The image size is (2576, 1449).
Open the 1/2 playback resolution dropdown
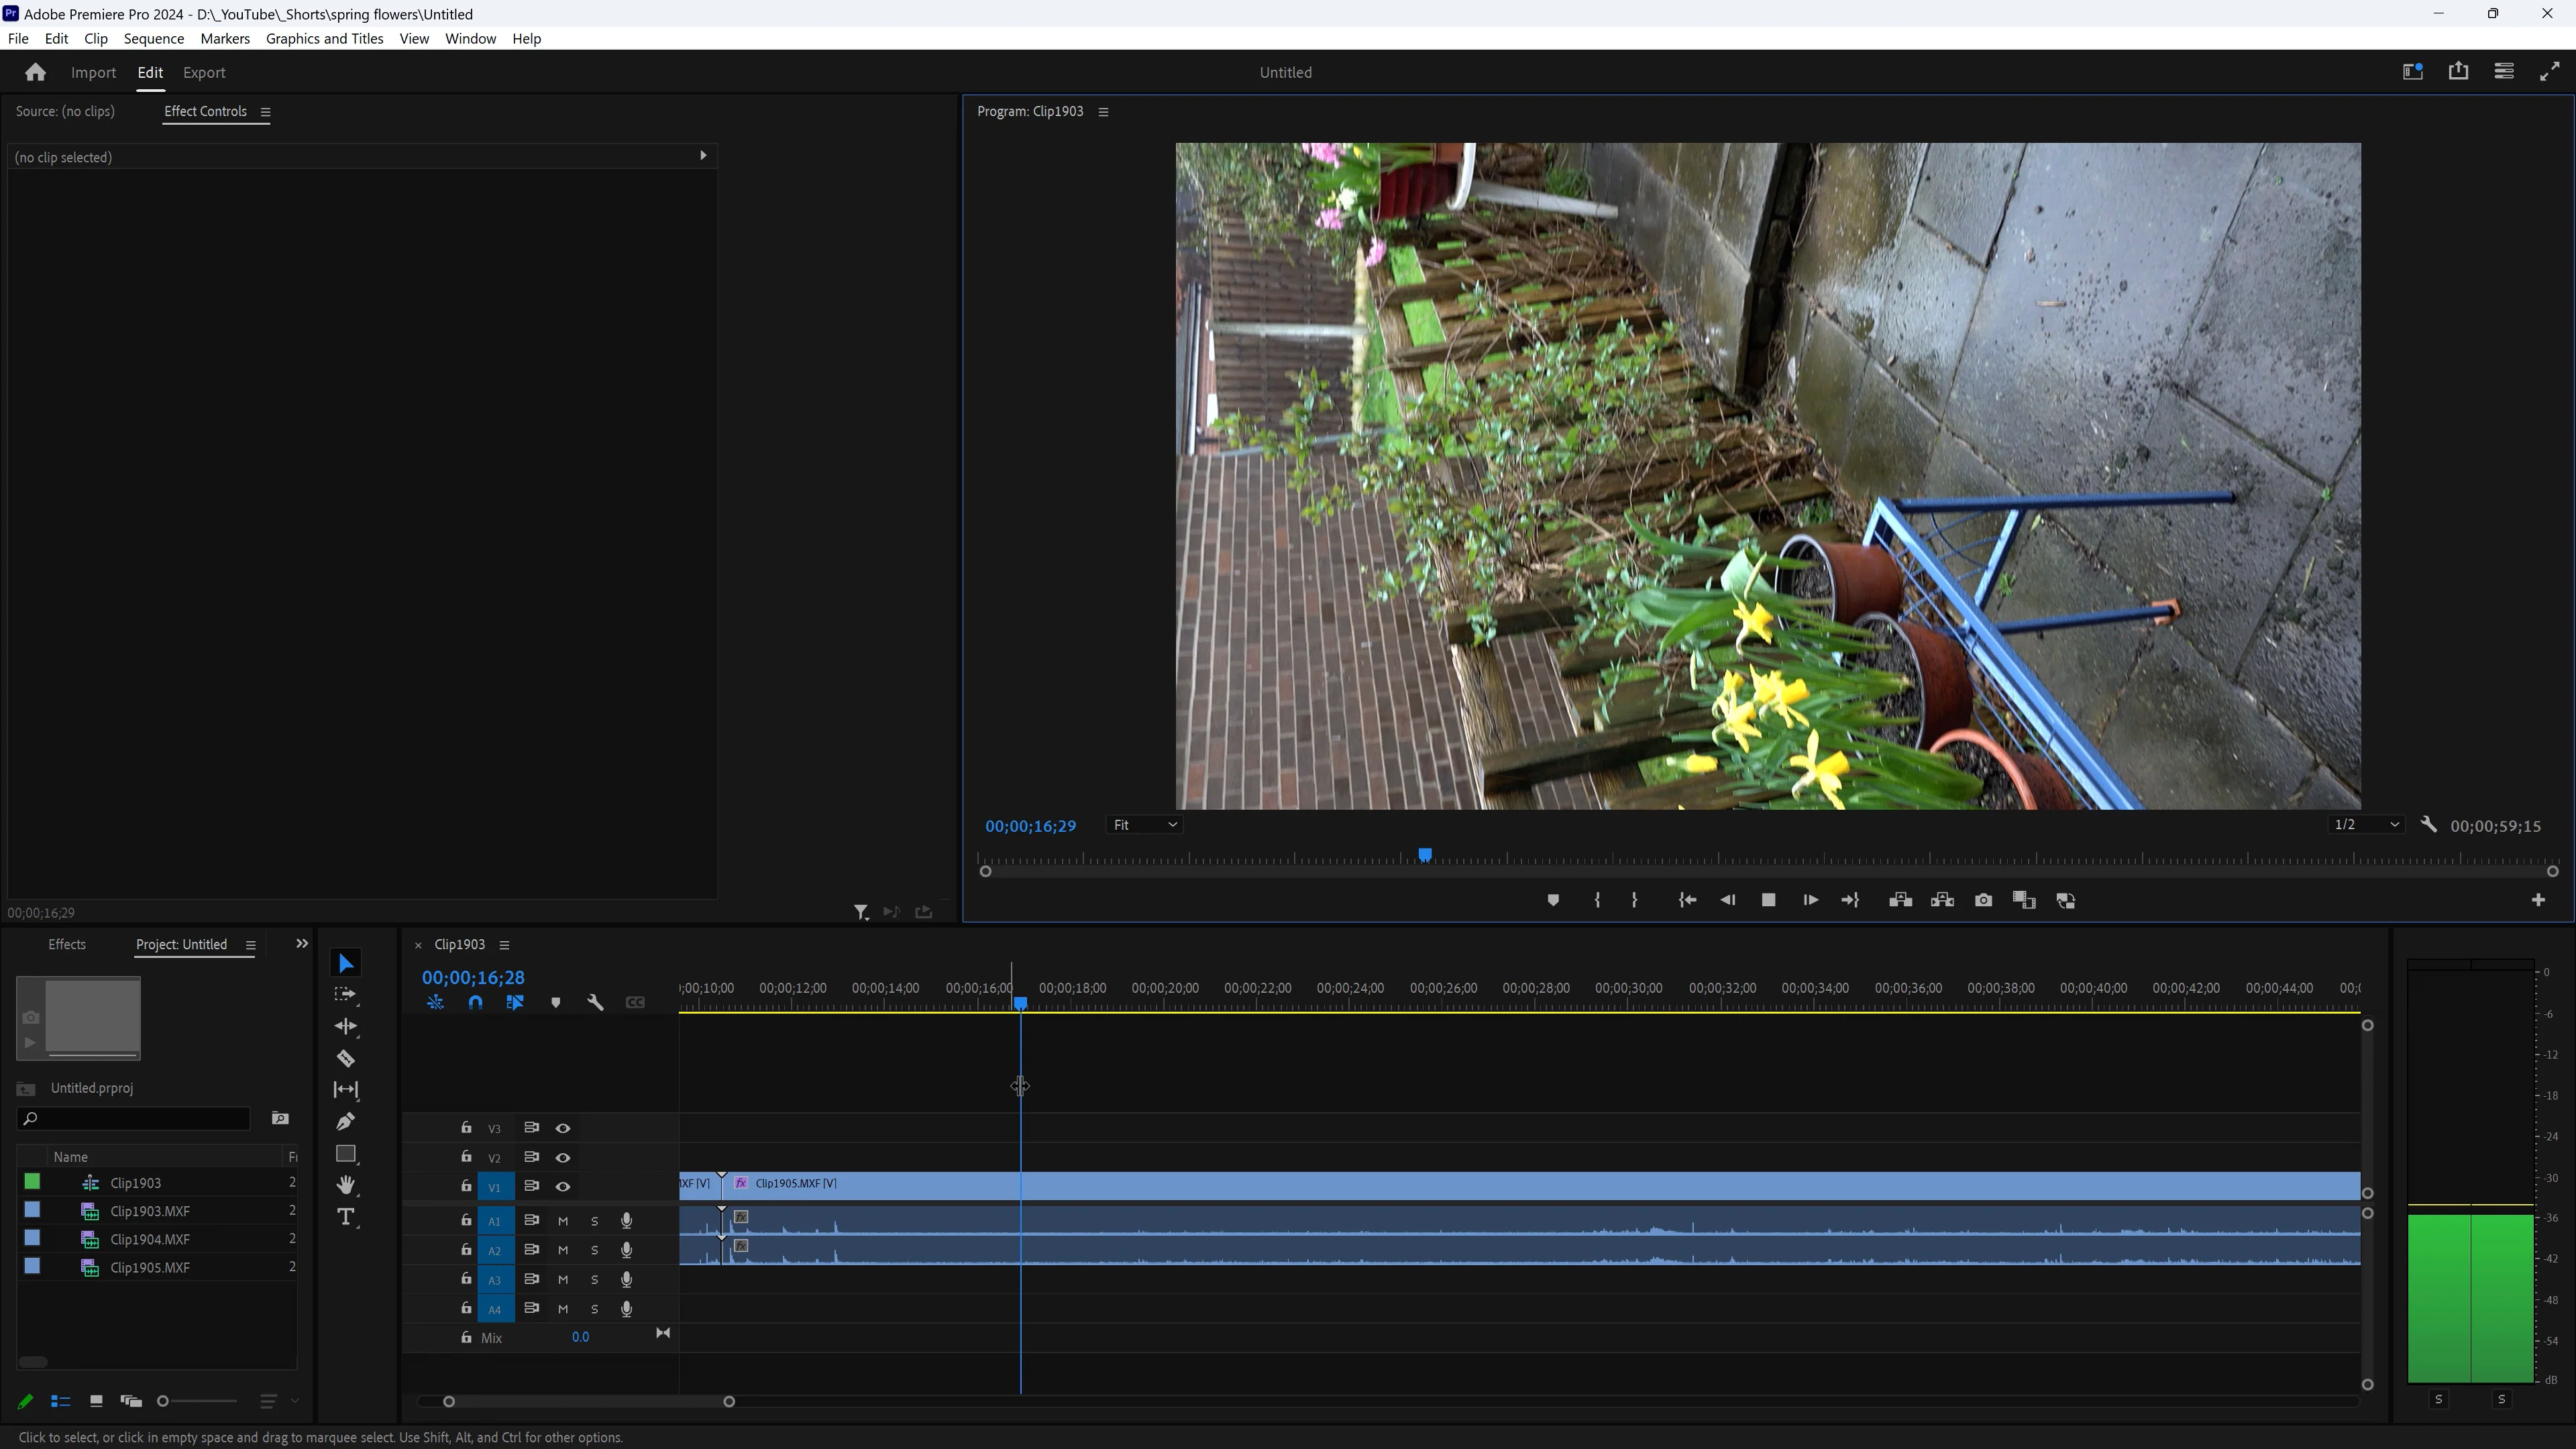tap(2364, 825)
